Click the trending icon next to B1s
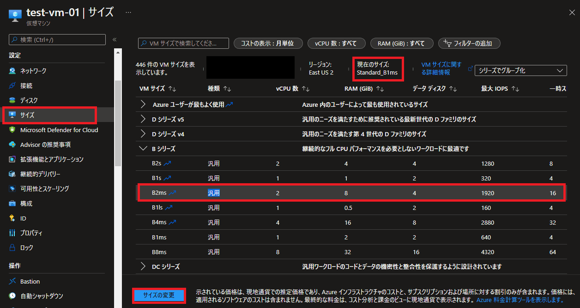Screen dimensions: 580x308 click(167, 178)
